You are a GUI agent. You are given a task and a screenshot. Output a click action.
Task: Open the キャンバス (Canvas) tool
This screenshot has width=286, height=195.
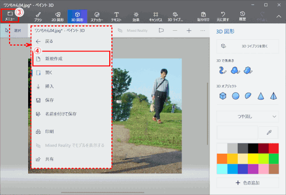(155, 16)
